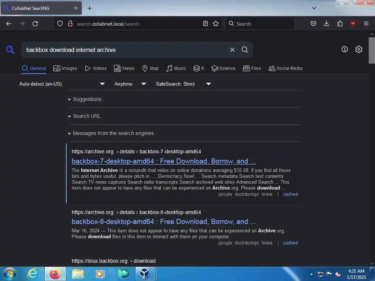Open the Action Center flag tray icon

(x=329, y=274)
